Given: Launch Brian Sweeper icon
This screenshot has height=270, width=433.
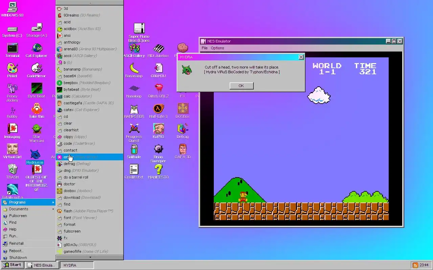Looking at the screenshot, I should click(x=158, y=154).
